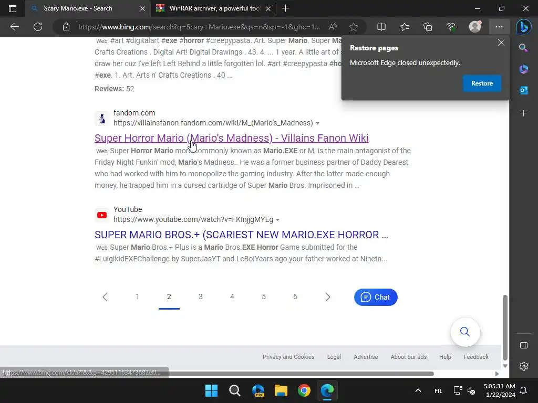
Task: Go to results page 5
Action: [x=264, y=297]
